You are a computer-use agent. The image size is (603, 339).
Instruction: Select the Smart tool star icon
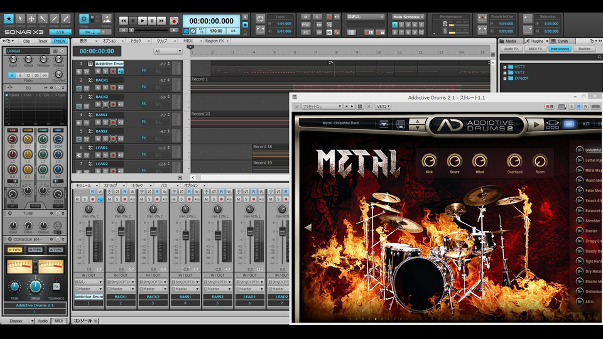coord(9,19)
